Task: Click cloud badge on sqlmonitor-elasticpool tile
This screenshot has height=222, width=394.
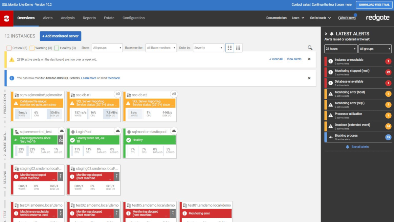Action: [174, 131]
